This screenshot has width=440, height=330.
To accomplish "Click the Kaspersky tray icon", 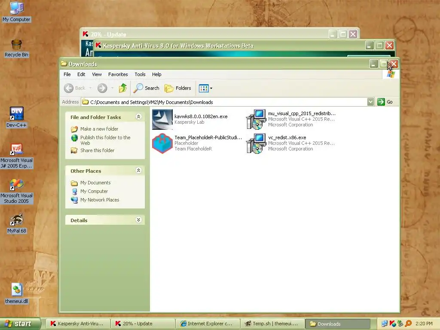I will tap(392, 324).
